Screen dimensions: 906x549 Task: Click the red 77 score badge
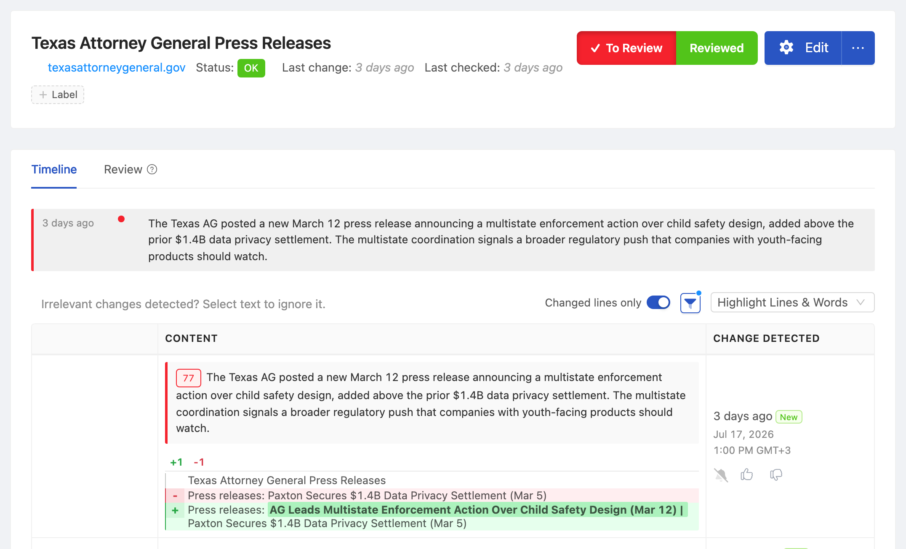(x=188, y=378)
